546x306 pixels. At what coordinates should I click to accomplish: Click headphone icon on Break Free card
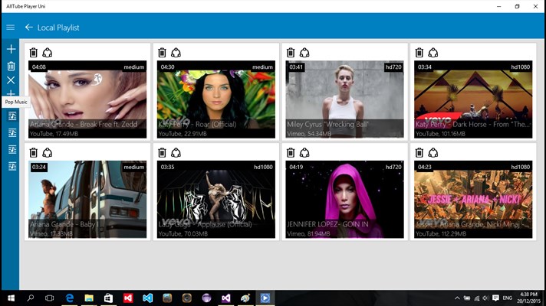click(48, 53)
